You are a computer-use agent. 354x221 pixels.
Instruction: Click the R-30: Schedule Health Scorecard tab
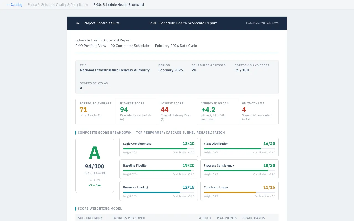(x=118, y=4)
